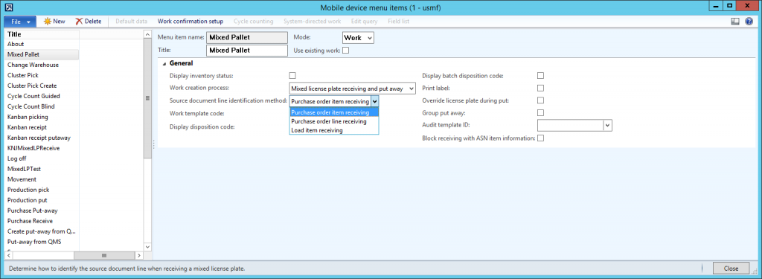Click the greyed-out Default data item

131,22
